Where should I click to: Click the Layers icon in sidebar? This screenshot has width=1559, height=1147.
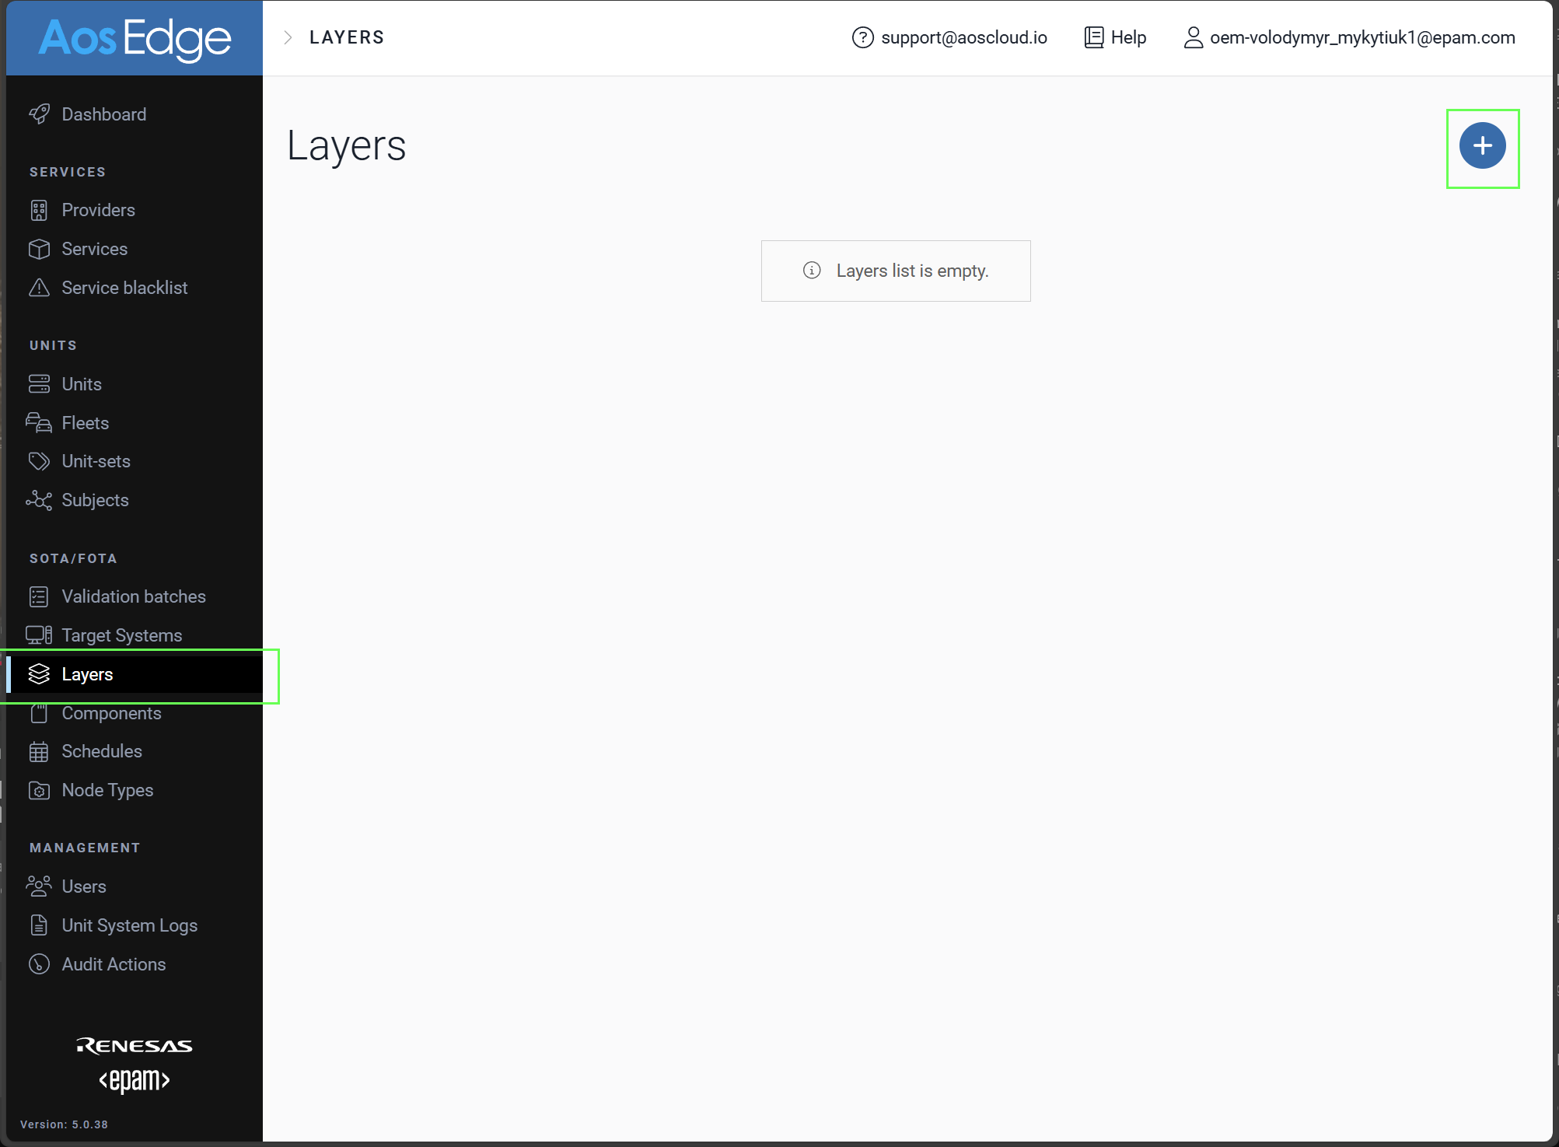click(x=39, y=674)
